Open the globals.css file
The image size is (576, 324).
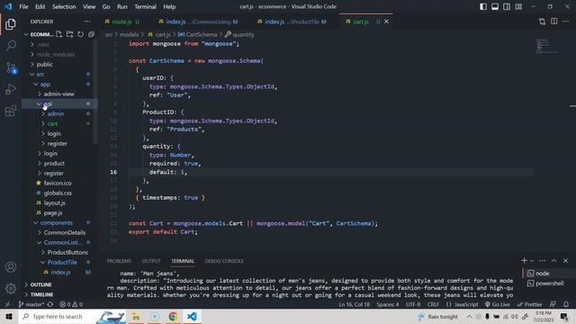tap(58, 193)
